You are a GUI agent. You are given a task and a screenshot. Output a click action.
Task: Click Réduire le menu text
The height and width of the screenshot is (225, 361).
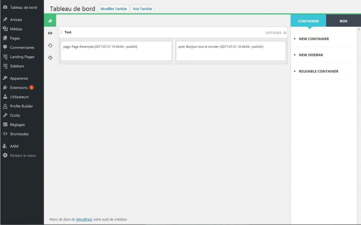click(x=23, y=156)
